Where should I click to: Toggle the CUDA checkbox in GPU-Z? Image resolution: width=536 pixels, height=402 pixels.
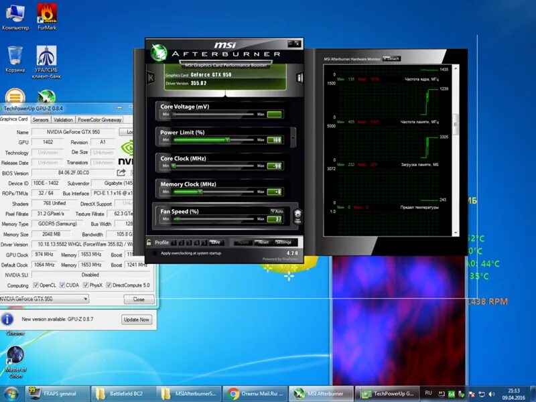(62, 285)
